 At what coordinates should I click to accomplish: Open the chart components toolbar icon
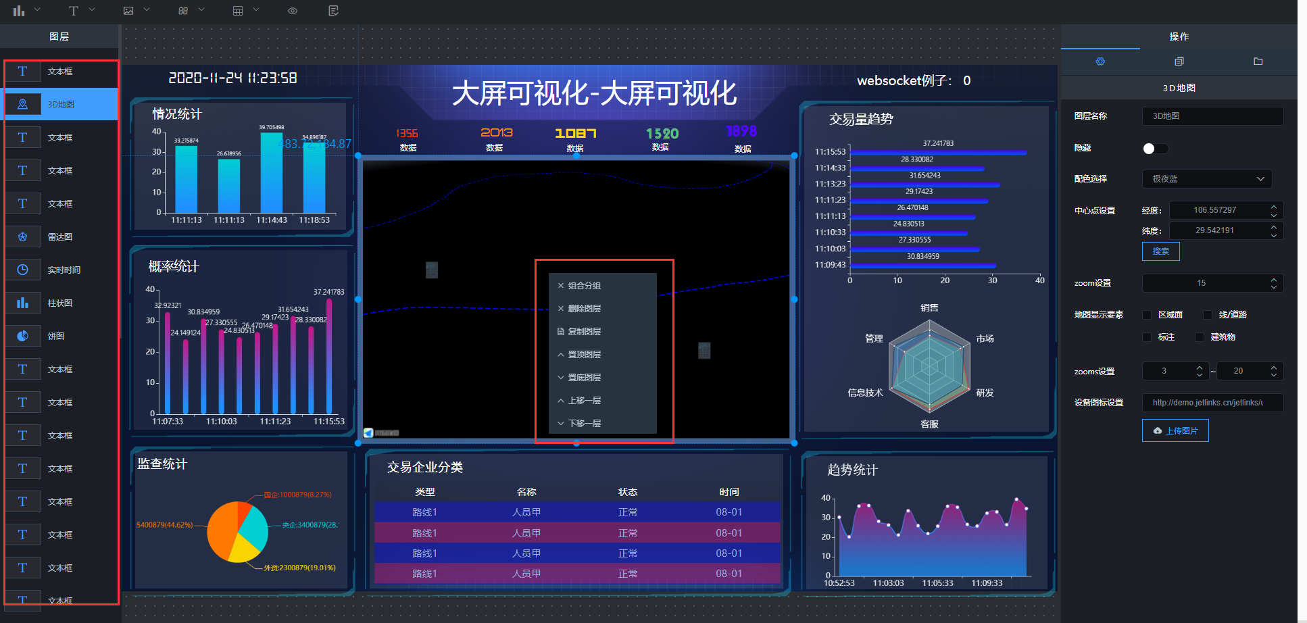pos(19,11)
